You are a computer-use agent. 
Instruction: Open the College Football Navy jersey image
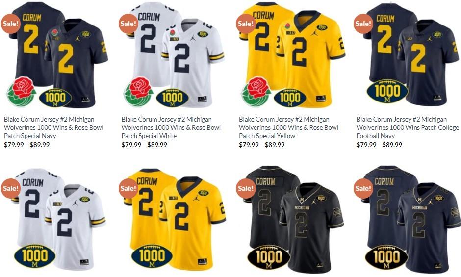pos(408,55)
